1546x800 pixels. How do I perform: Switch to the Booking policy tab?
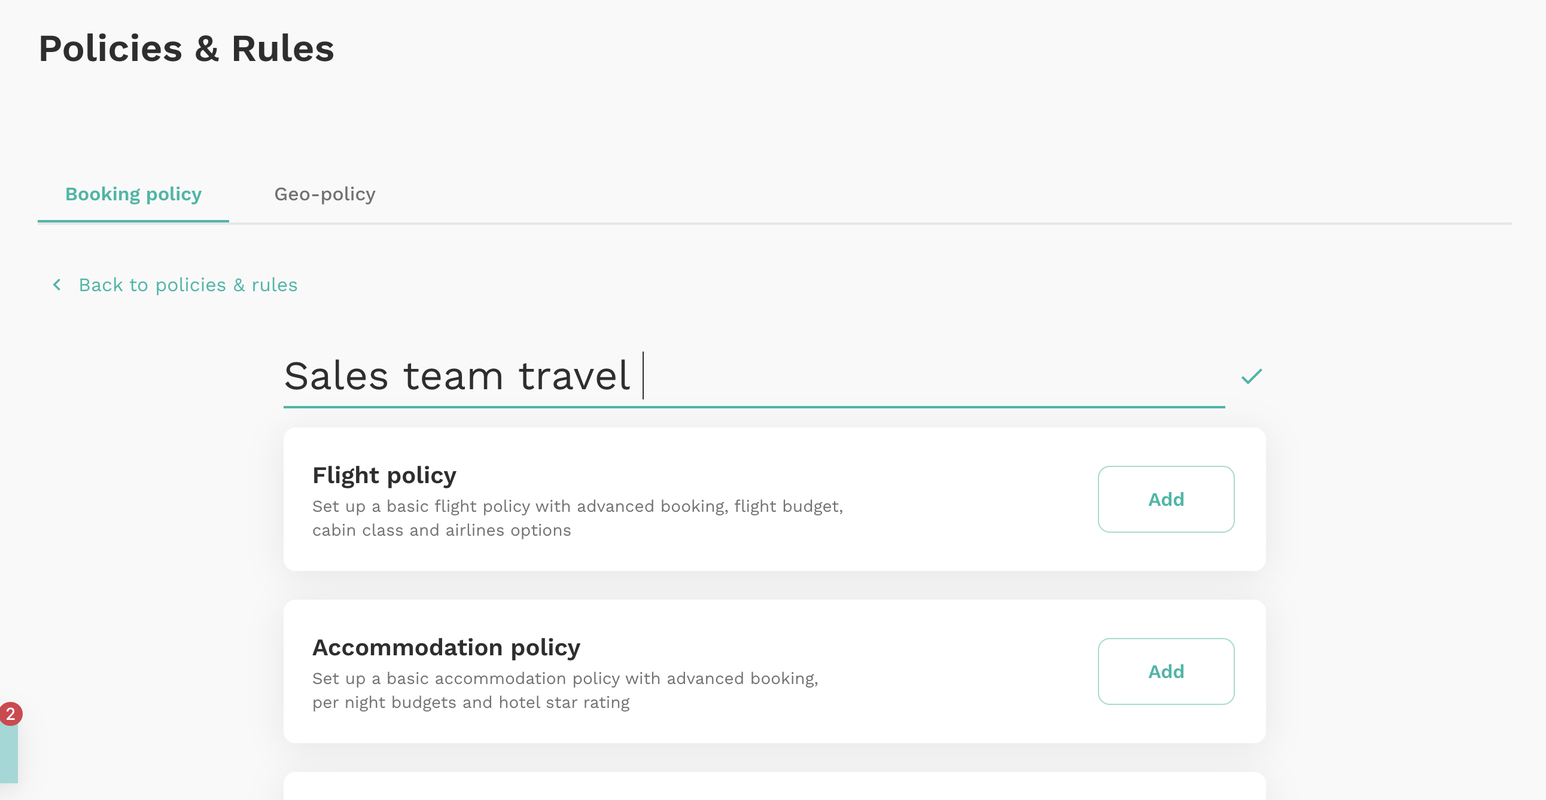133,194
